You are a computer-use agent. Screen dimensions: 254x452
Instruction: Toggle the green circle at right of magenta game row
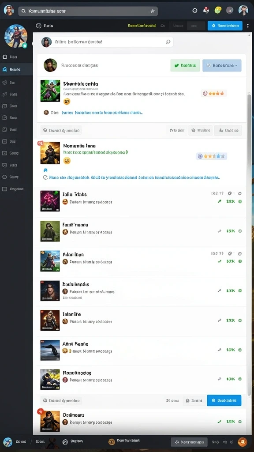(240, 201)
